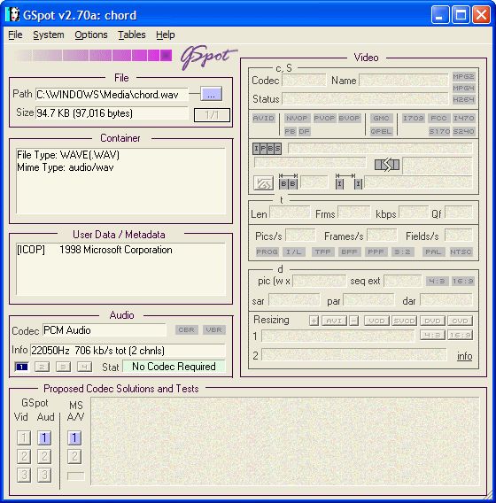Viewport: 496px width, 503px height.
Task: Click the AVID indicator
Action: click(263, 118)
